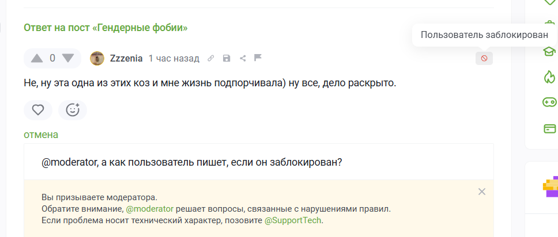Viewport: 558px width, 237px height.
Task: Save comment with the floppy disk icon
Action: 227,58
